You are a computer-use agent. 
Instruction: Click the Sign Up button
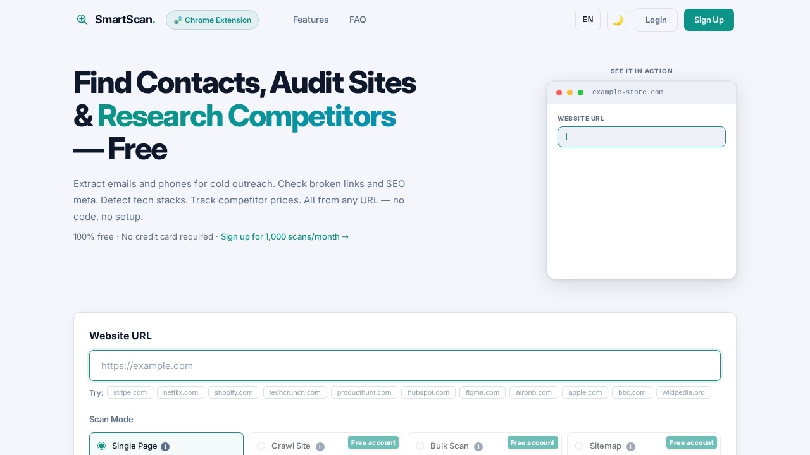(x=709, y=20)
